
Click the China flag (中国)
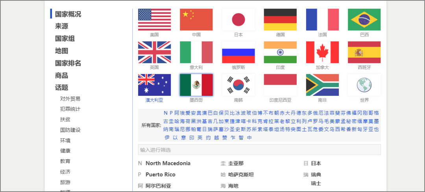(196, 20)
